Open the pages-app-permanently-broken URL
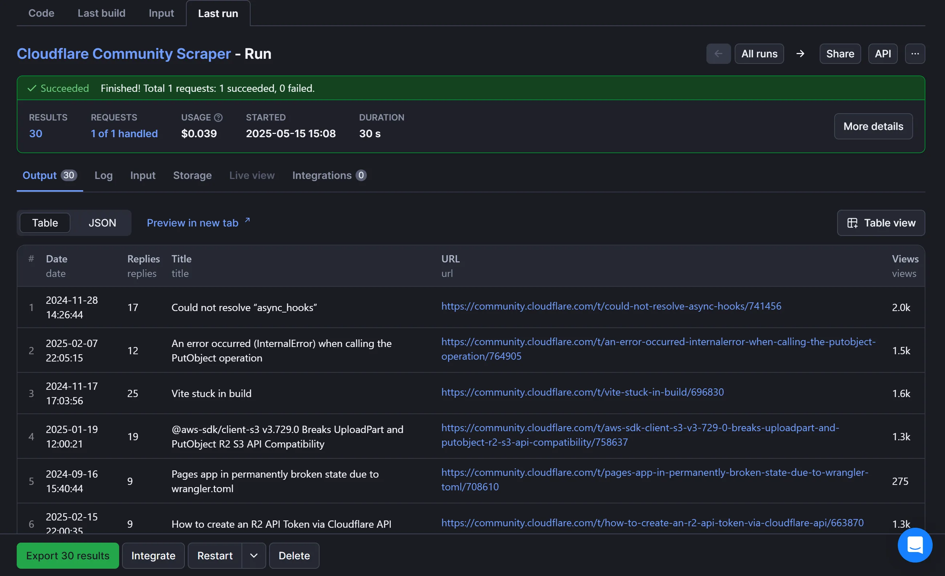The image size is (945, 576). [x=655, y=479]
